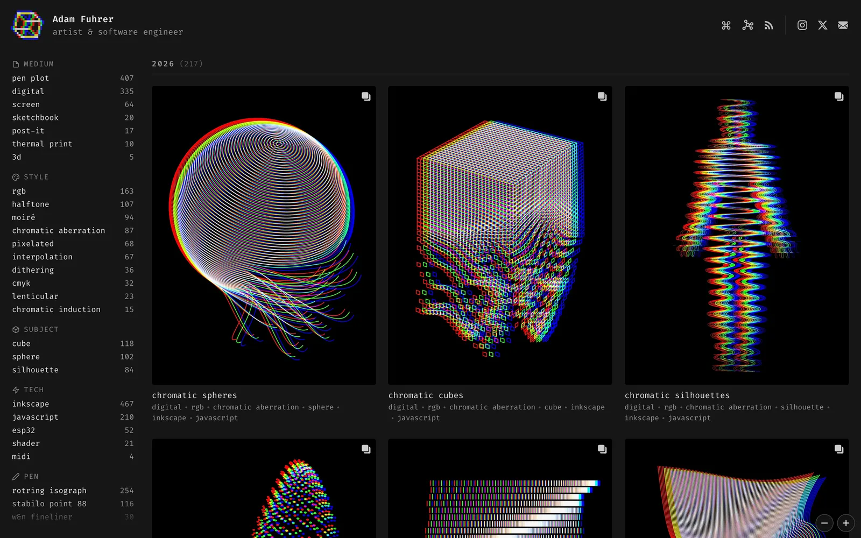The width and height of the screenshot is (861, 538).
Task: Open the Adam Fuhrer home link
Action: [83, 19]
